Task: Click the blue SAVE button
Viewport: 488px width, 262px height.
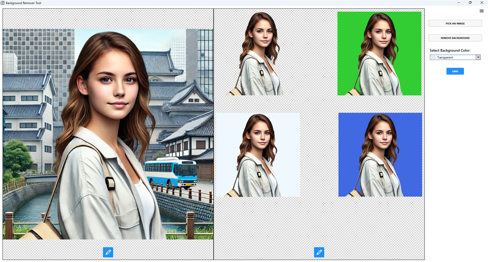Action: 455,71
